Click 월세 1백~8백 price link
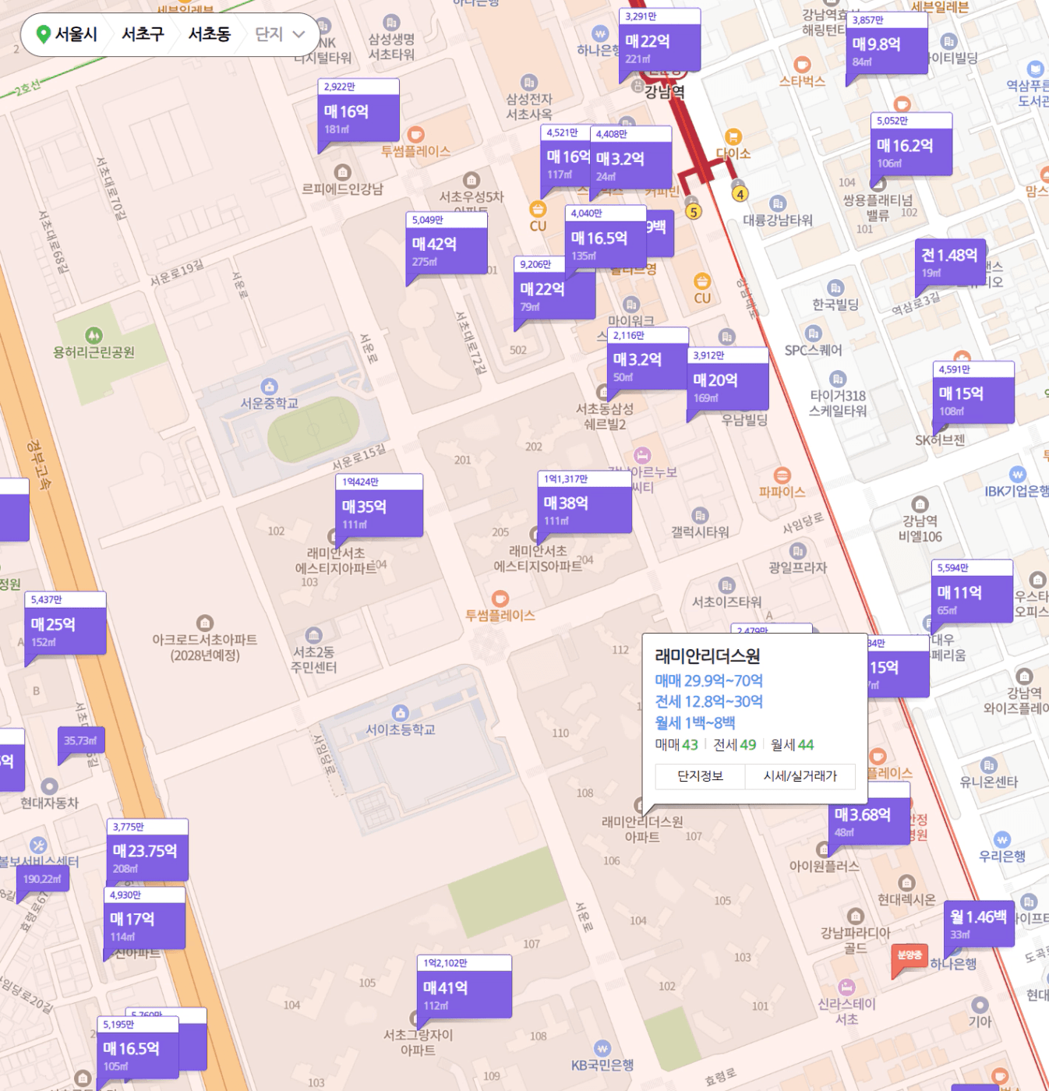This screenshot has width=1049, height=1091. click(x=694, y=722)
